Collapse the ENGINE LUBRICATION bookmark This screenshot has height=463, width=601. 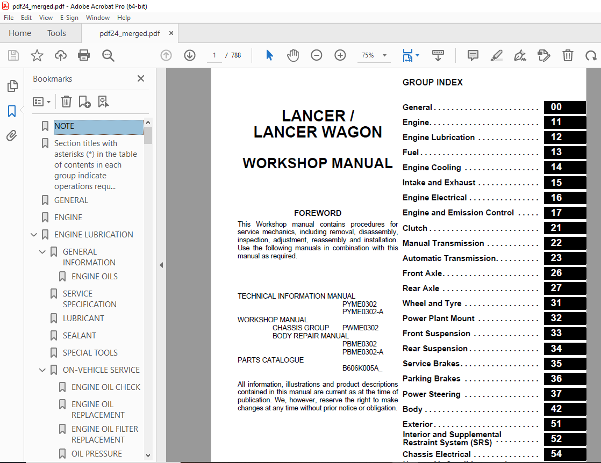click(x=34, y=234)
